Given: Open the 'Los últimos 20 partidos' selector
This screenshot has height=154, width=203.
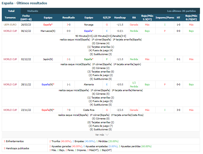Looking at the screenshot, I should (x=181, y=11).
